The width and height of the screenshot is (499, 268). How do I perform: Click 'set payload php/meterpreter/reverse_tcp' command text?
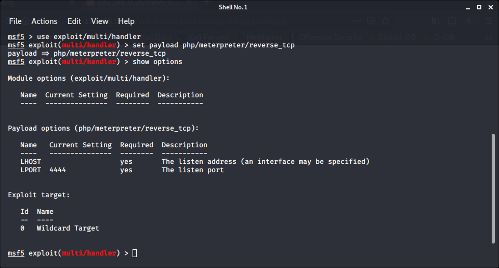214,45
